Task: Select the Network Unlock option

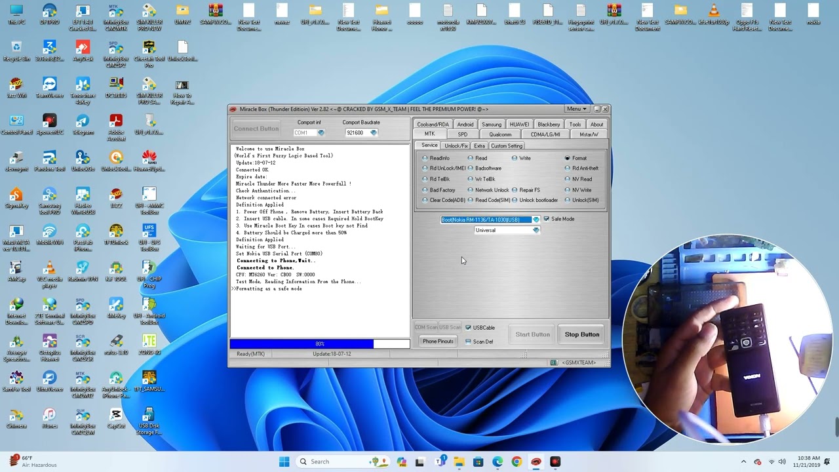Action: click(488, 190)
